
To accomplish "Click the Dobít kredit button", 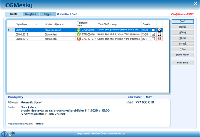I will point(183,55).
